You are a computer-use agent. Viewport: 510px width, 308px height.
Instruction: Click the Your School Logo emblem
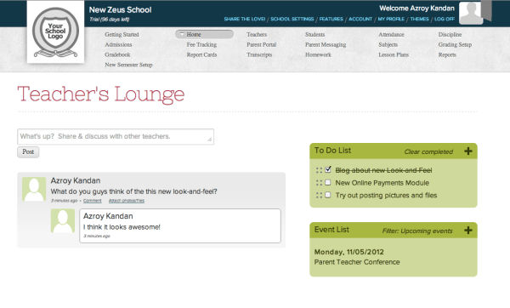55,32
